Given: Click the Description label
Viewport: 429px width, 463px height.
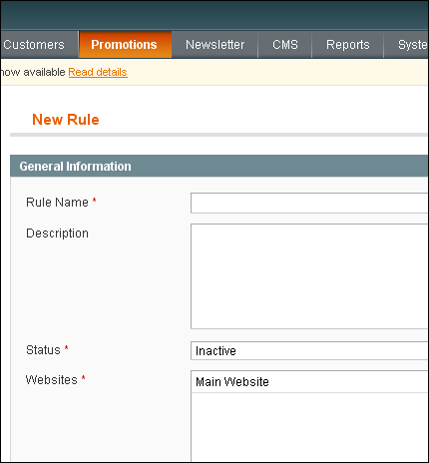Looking at the screenshot, I should pos(57,233).
